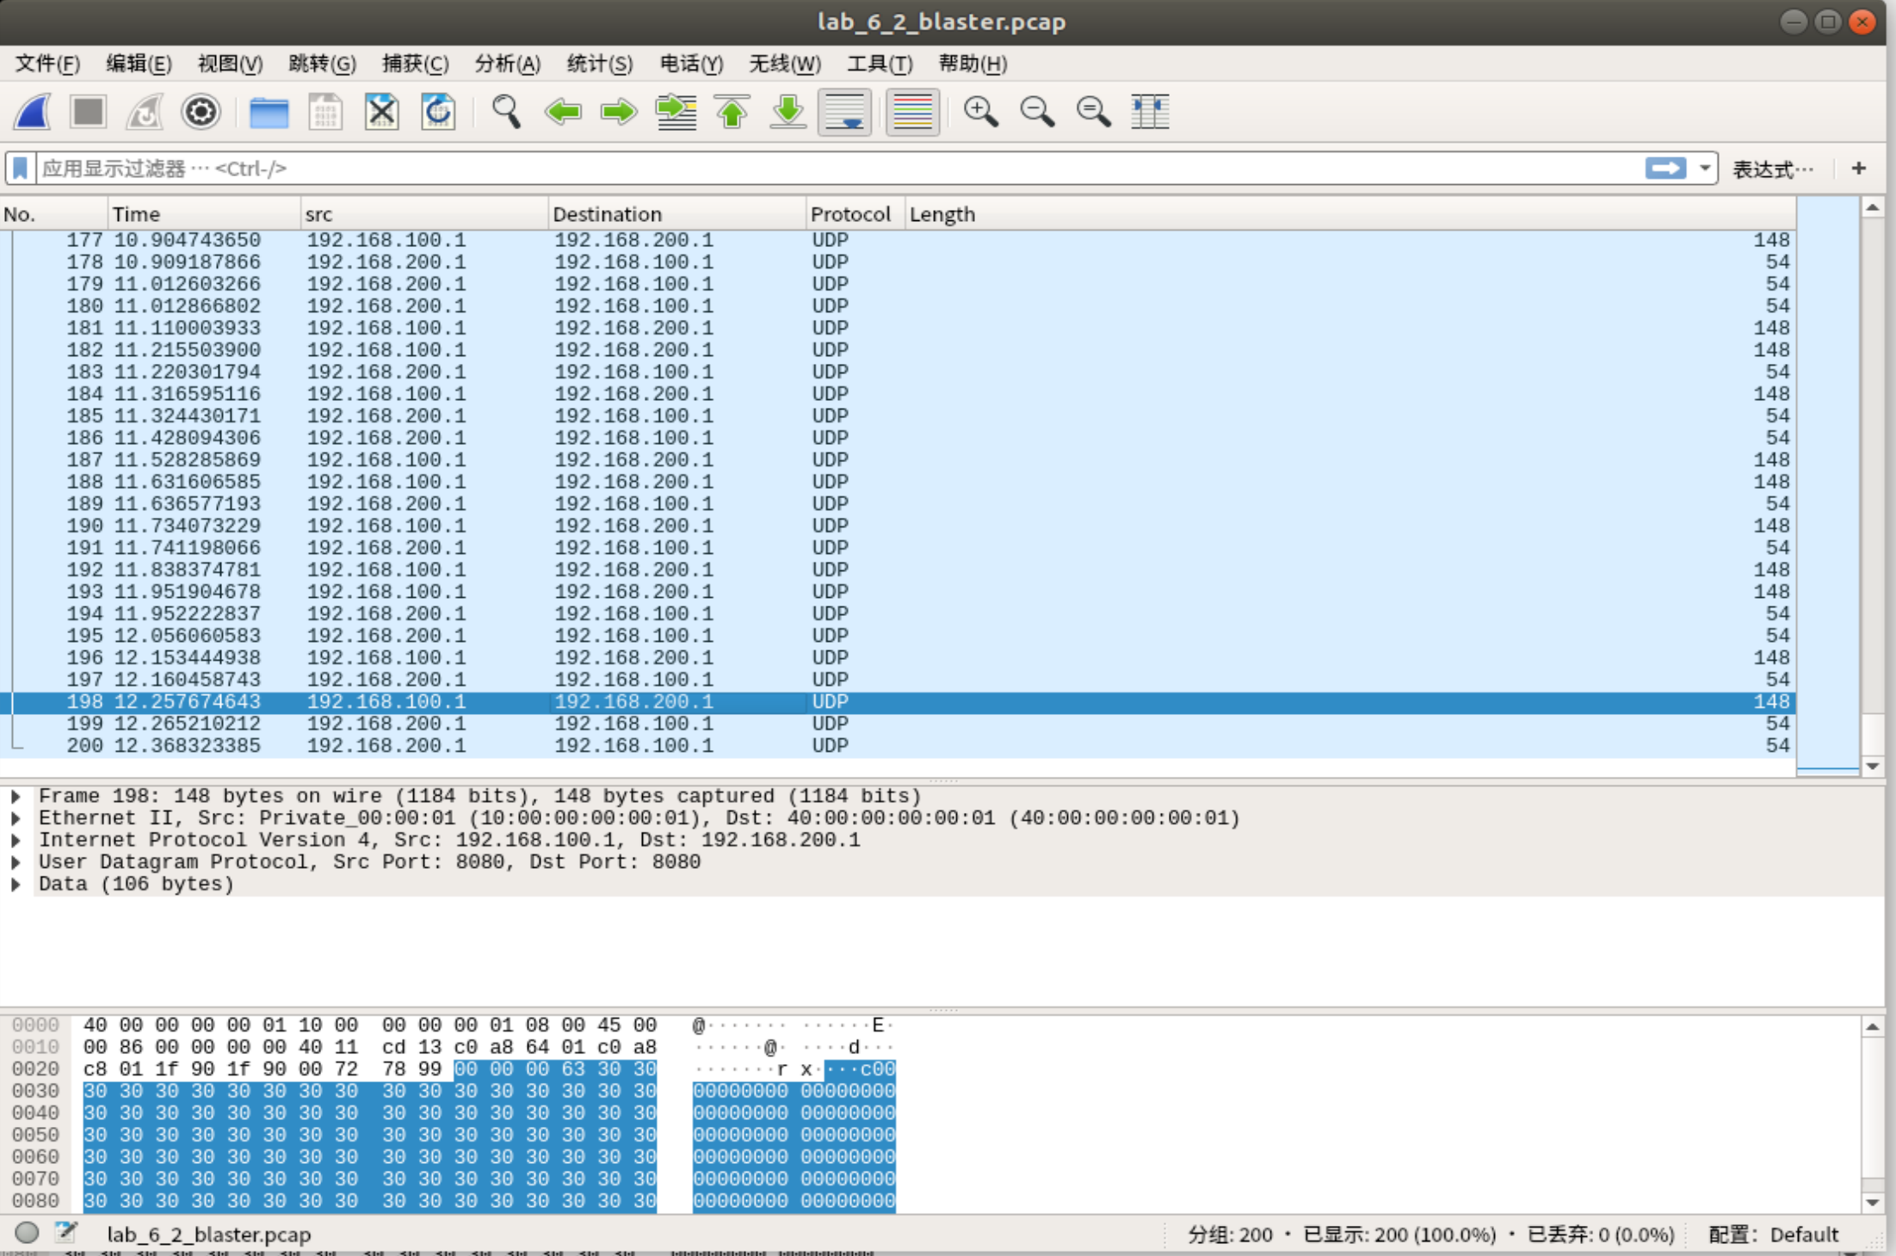This screenshot has height=1256, width=1896.
Task: Expand the Data (106 bytes) node
Action: 15,884
